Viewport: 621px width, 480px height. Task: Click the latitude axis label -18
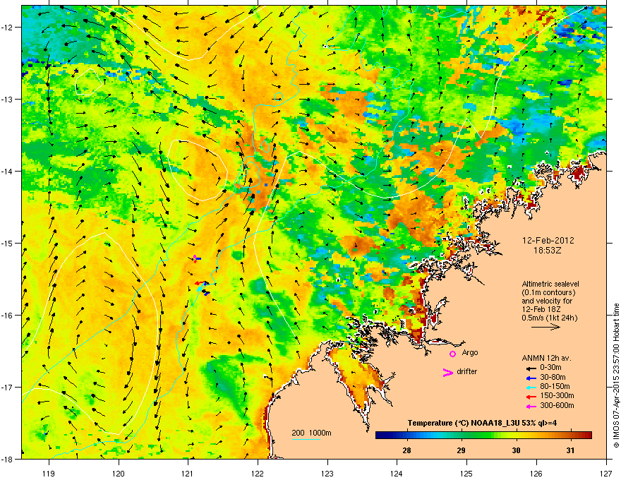point(8,459)
